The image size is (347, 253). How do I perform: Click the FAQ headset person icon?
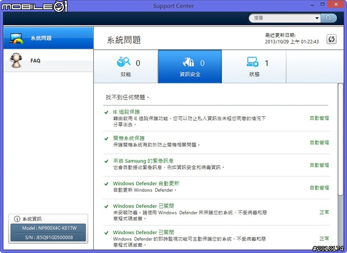pyautogui.click(x=16, y=60)
